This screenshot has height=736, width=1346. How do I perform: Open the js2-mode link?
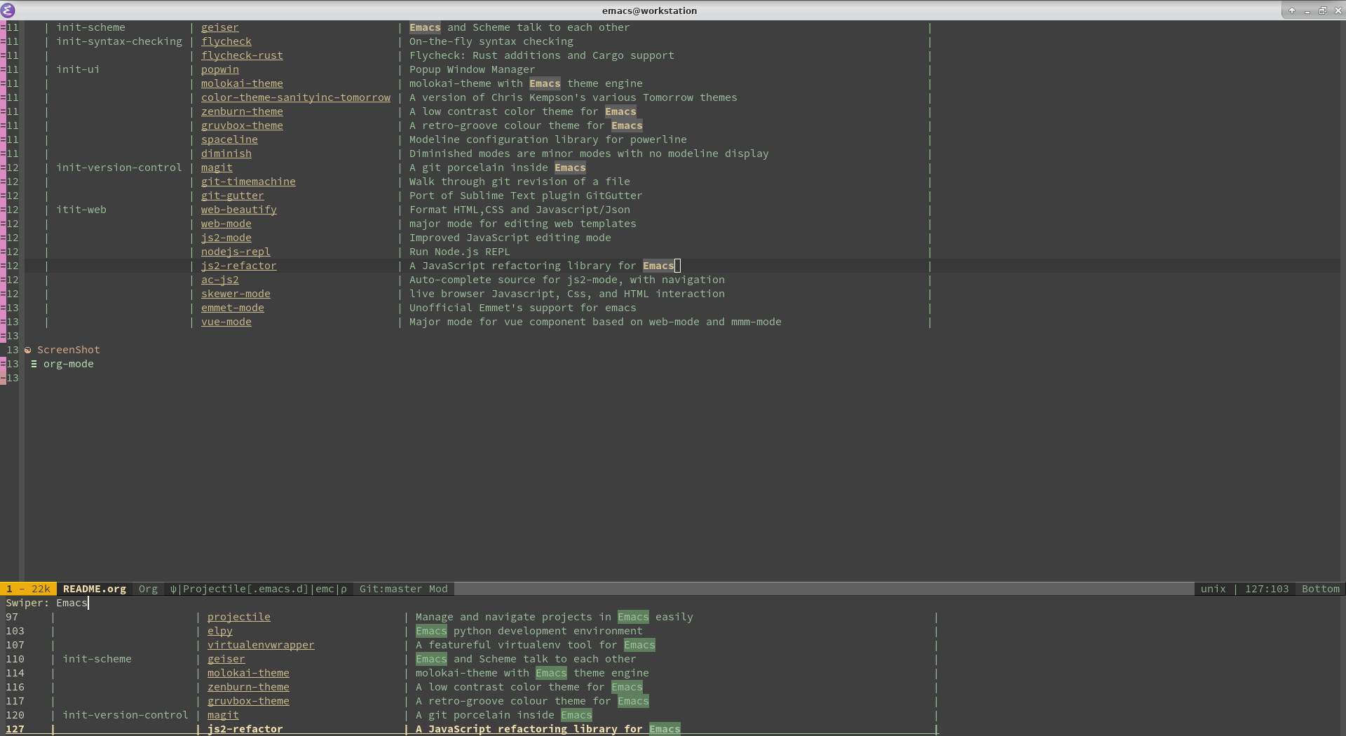click(226, 238)
